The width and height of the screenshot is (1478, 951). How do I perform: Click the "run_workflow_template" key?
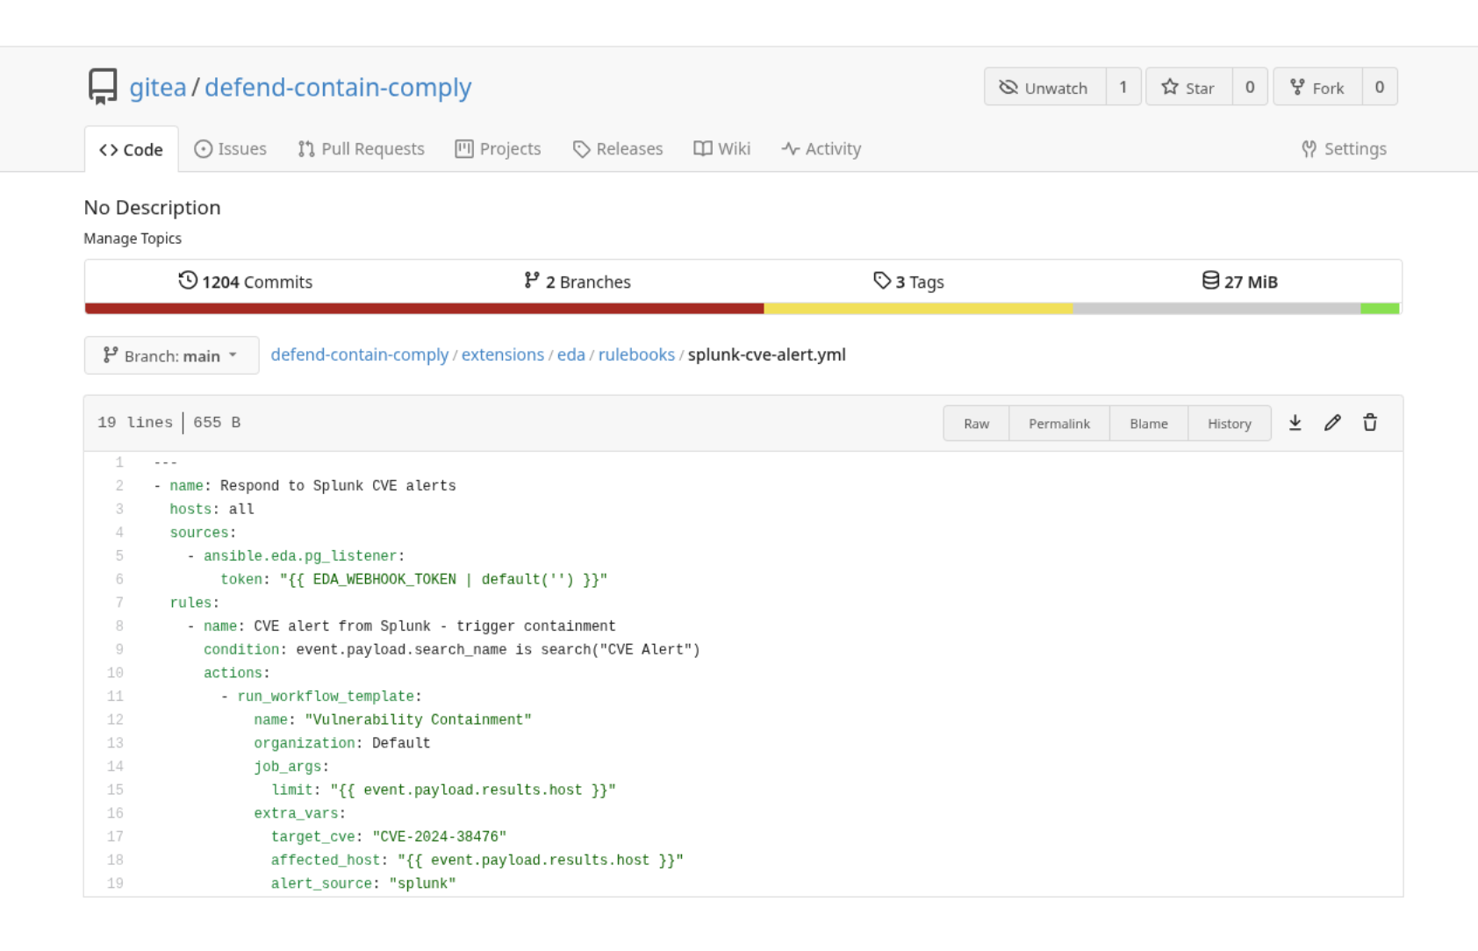pos(326,697)
